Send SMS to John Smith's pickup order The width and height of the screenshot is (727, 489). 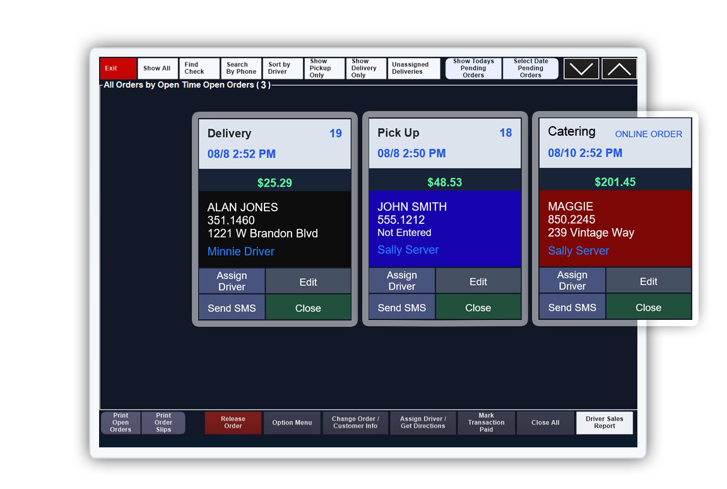[401, 308]
